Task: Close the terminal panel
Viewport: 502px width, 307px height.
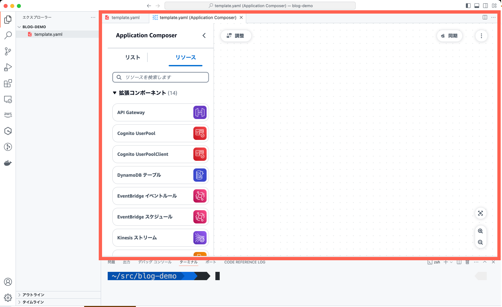Action: [x=493, y=262]
